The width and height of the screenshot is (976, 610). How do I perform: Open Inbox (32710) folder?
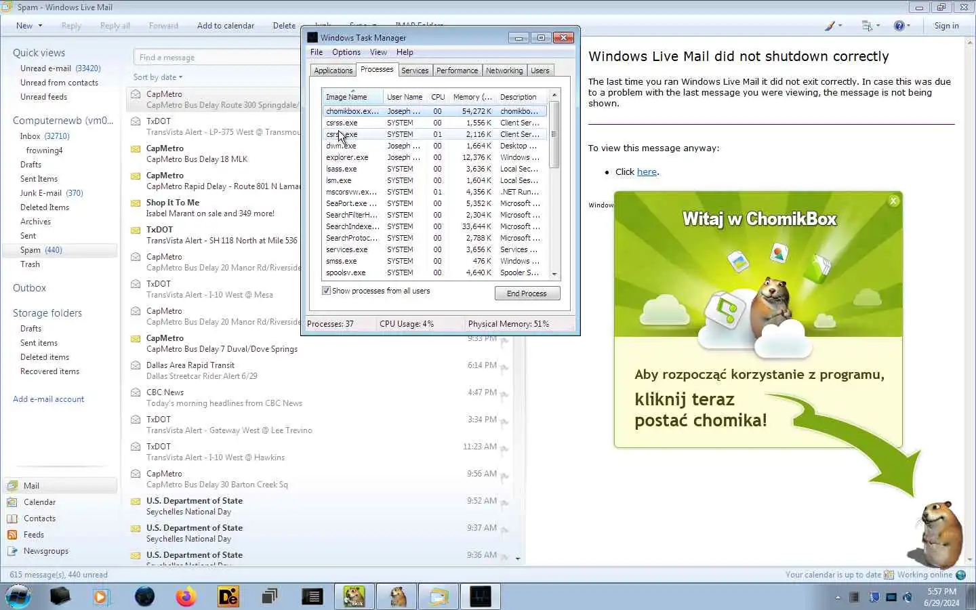point(45,136)
